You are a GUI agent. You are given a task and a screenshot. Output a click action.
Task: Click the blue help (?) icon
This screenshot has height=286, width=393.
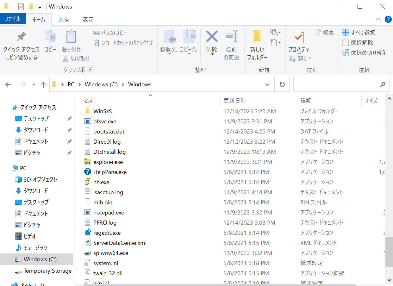click(x=388, y=19)
